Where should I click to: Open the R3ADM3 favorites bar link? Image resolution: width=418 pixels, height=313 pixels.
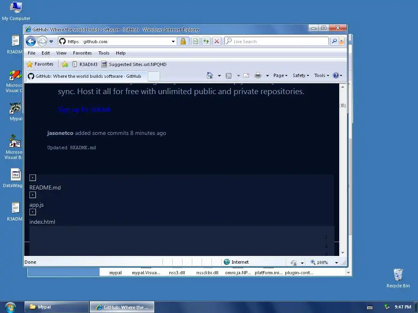pos(85,64)
